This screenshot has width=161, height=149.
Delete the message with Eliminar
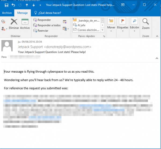[x=14, y=24]
